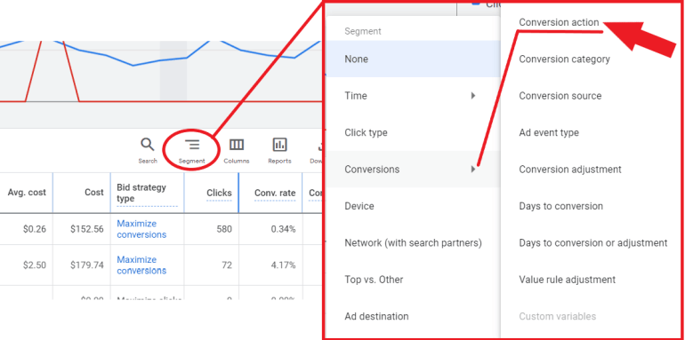This screenshot has height=340, width=685.
Task: Select Network (with search partners) segment
Action: pos(413,243)
